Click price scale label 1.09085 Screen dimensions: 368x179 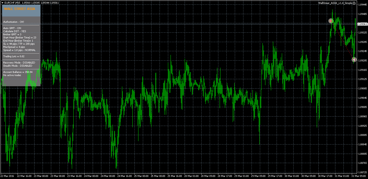(363, 89)
